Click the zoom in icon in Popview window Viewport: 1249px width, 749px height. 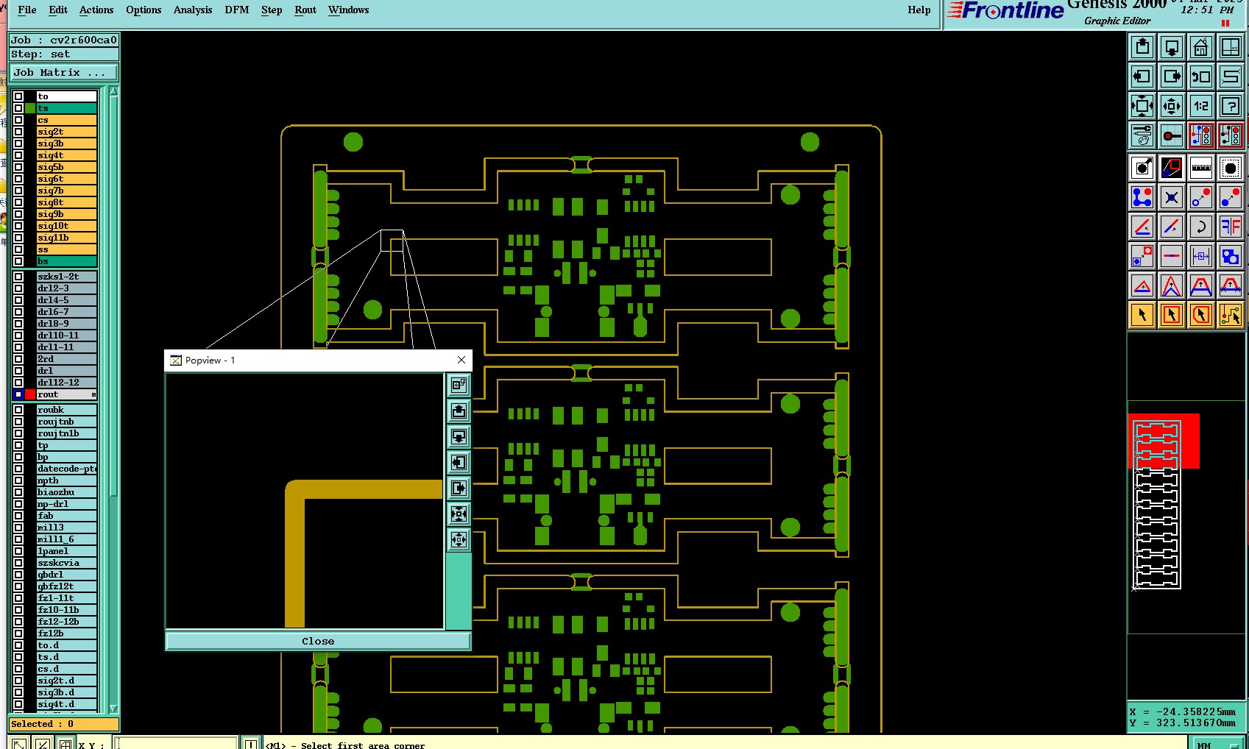point(459,514)
